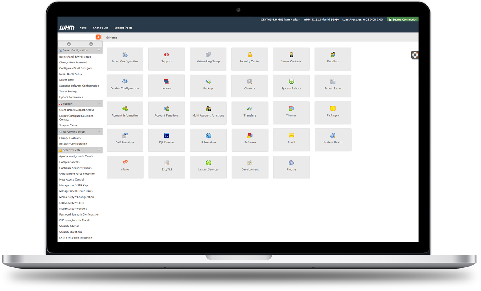Open the Locales tile
The width and height of the screenshot is (481, 291).
pos(166,86)
